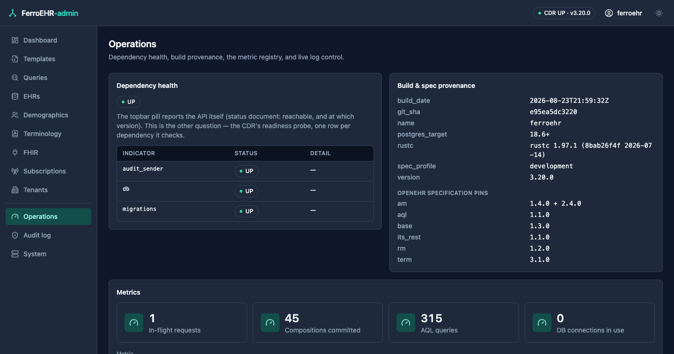Image resolution: width=674 pixels, height=354 pixels.
Task: Click the Build & spec provenance heading
Action: (436, 86)
